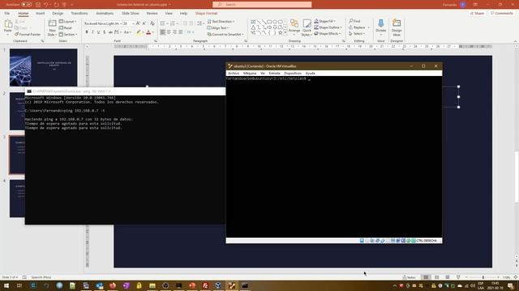Click the font color button

148,32
